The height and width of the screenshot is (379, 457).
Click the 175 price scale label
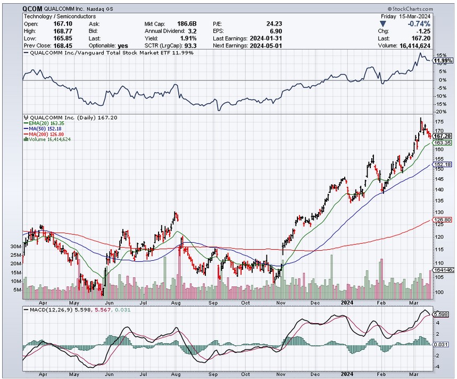pyautogui.click(x=439, y=121)
